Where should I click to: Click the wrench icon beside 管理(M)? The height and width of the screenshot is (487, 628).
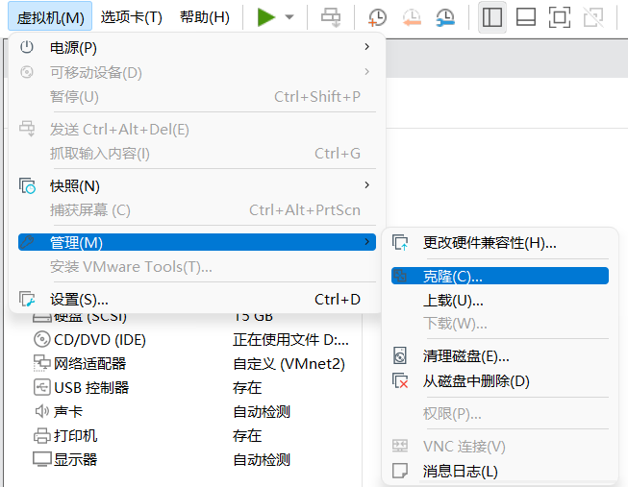click(x=27, y=242)
